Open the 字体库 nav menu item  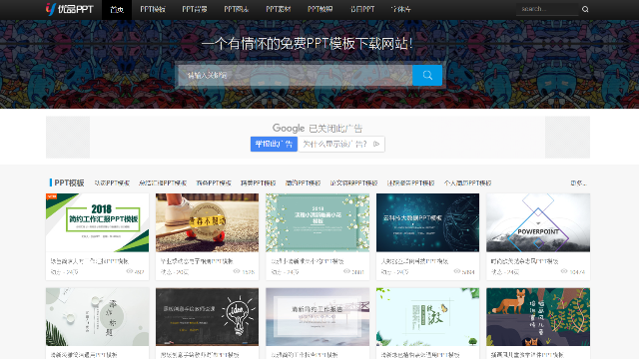coord(400,9)
